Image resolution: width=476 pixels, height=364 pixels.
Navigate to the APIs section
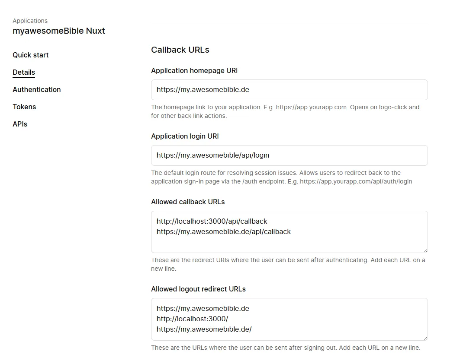click(x=20, y=124)
